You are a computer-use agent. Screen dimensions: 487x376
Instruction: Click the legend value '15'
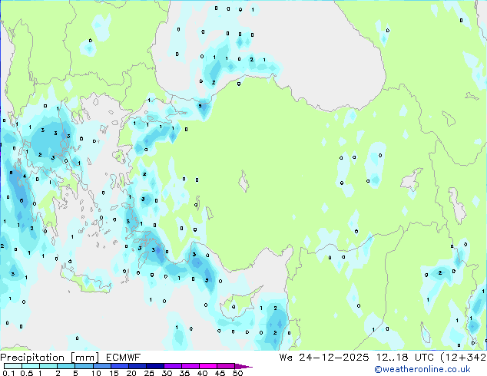click(114, 373)
